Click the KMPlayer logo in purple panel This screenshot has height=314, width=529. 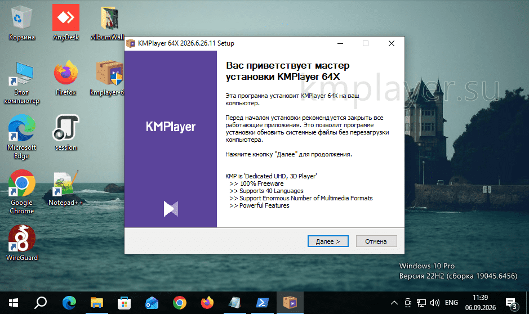(171, 127)
